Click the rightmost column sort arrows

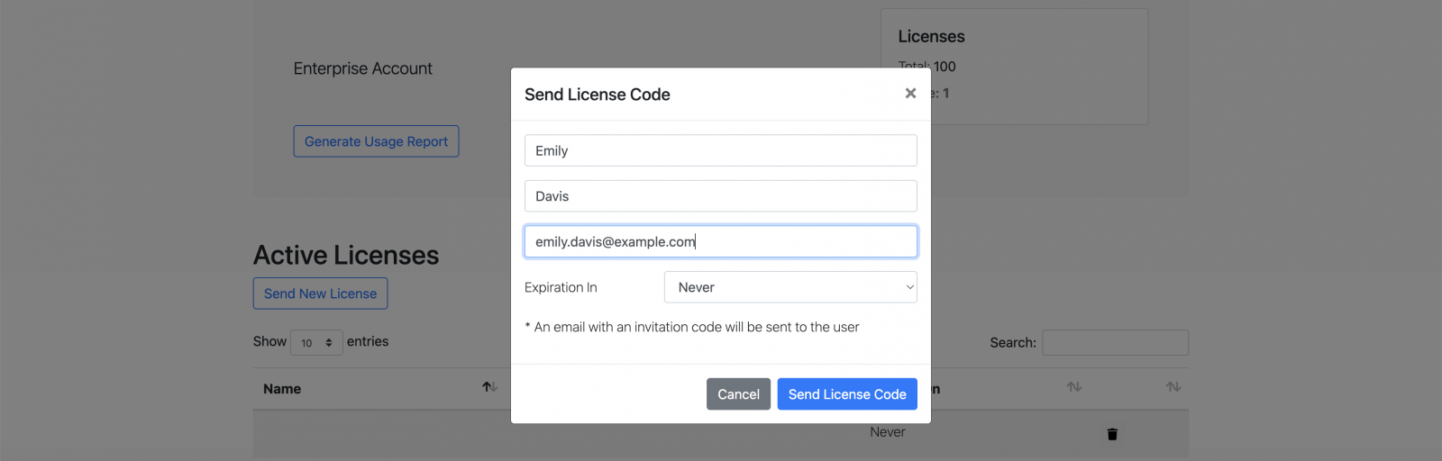(x=1173, y=387)
